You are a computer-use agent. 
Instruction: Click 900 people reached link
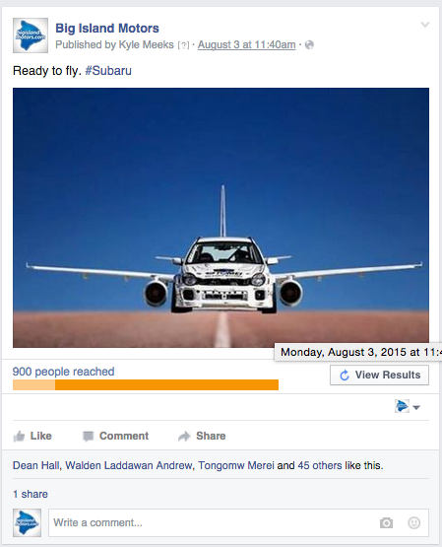(63, 372)
